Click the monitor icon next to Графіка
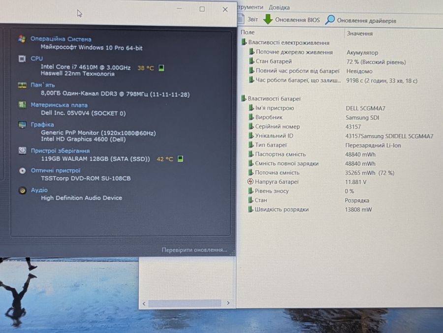443x333 pixels. click(22, 124)
